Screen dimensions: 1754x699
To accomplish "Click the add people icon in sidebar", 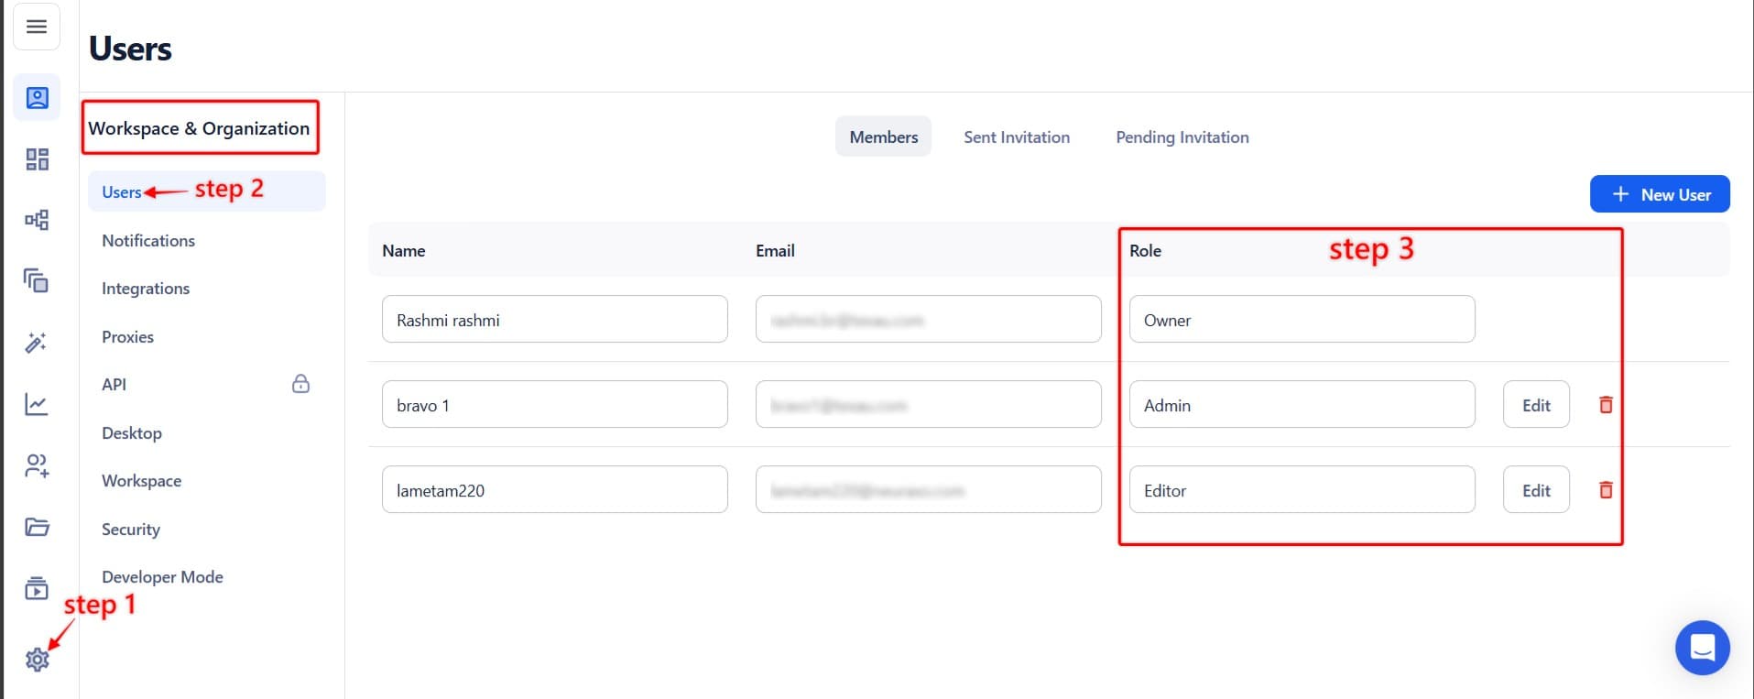I will pos(37,465).
